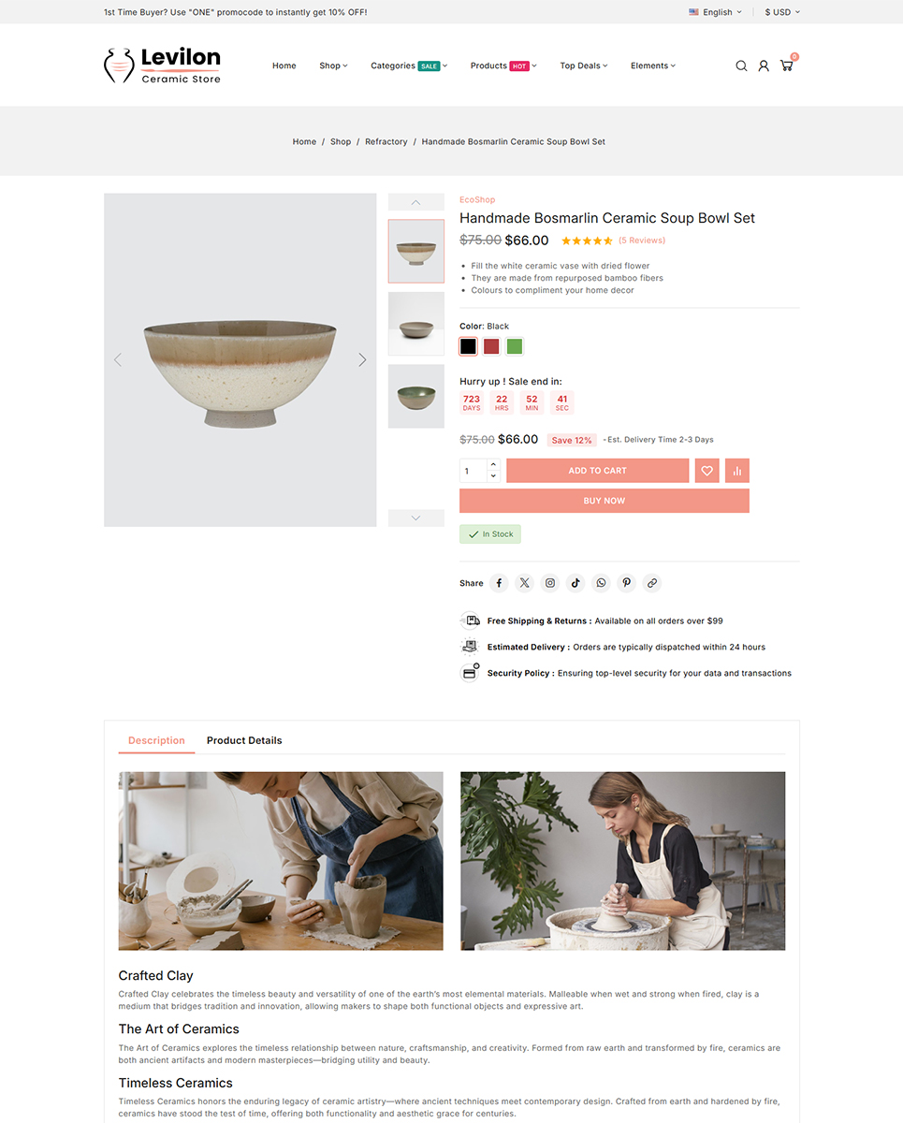Select the green color swatch
The image size is (903, 1123).
515,346
